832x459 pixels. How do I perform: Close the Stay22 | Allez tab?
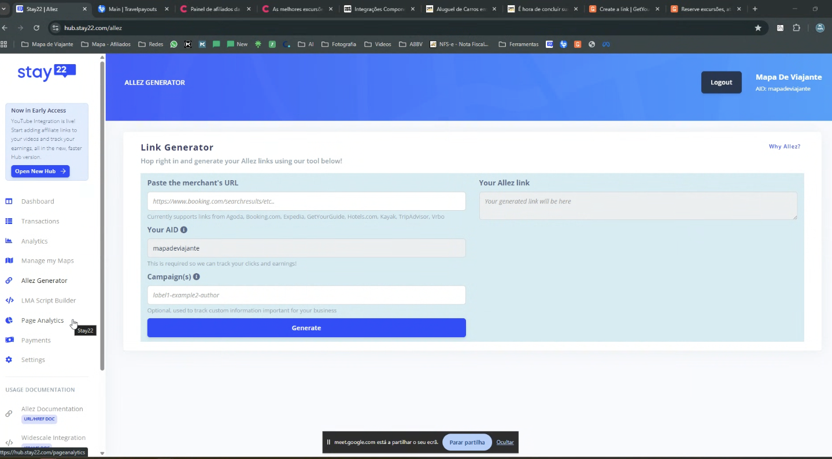(84, 9)
